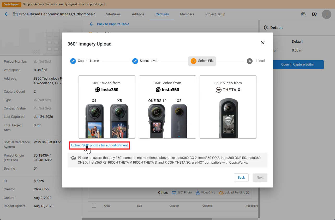
Task: Click the Select Level step pencil icon
Action: [x=135, y=61]
